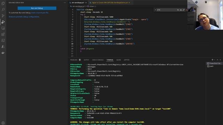Image resolution: width=223 pixels, height=125 pixels.
Task: Click the RemotePath terminal output row
Action: coord(89,86)
